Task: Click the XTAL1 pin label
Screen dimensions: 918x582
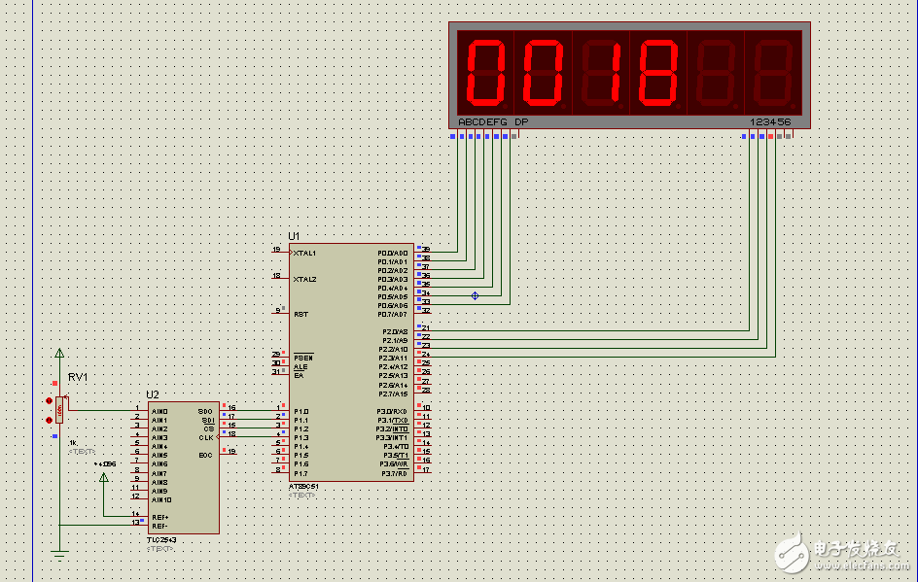Action: 305,254
